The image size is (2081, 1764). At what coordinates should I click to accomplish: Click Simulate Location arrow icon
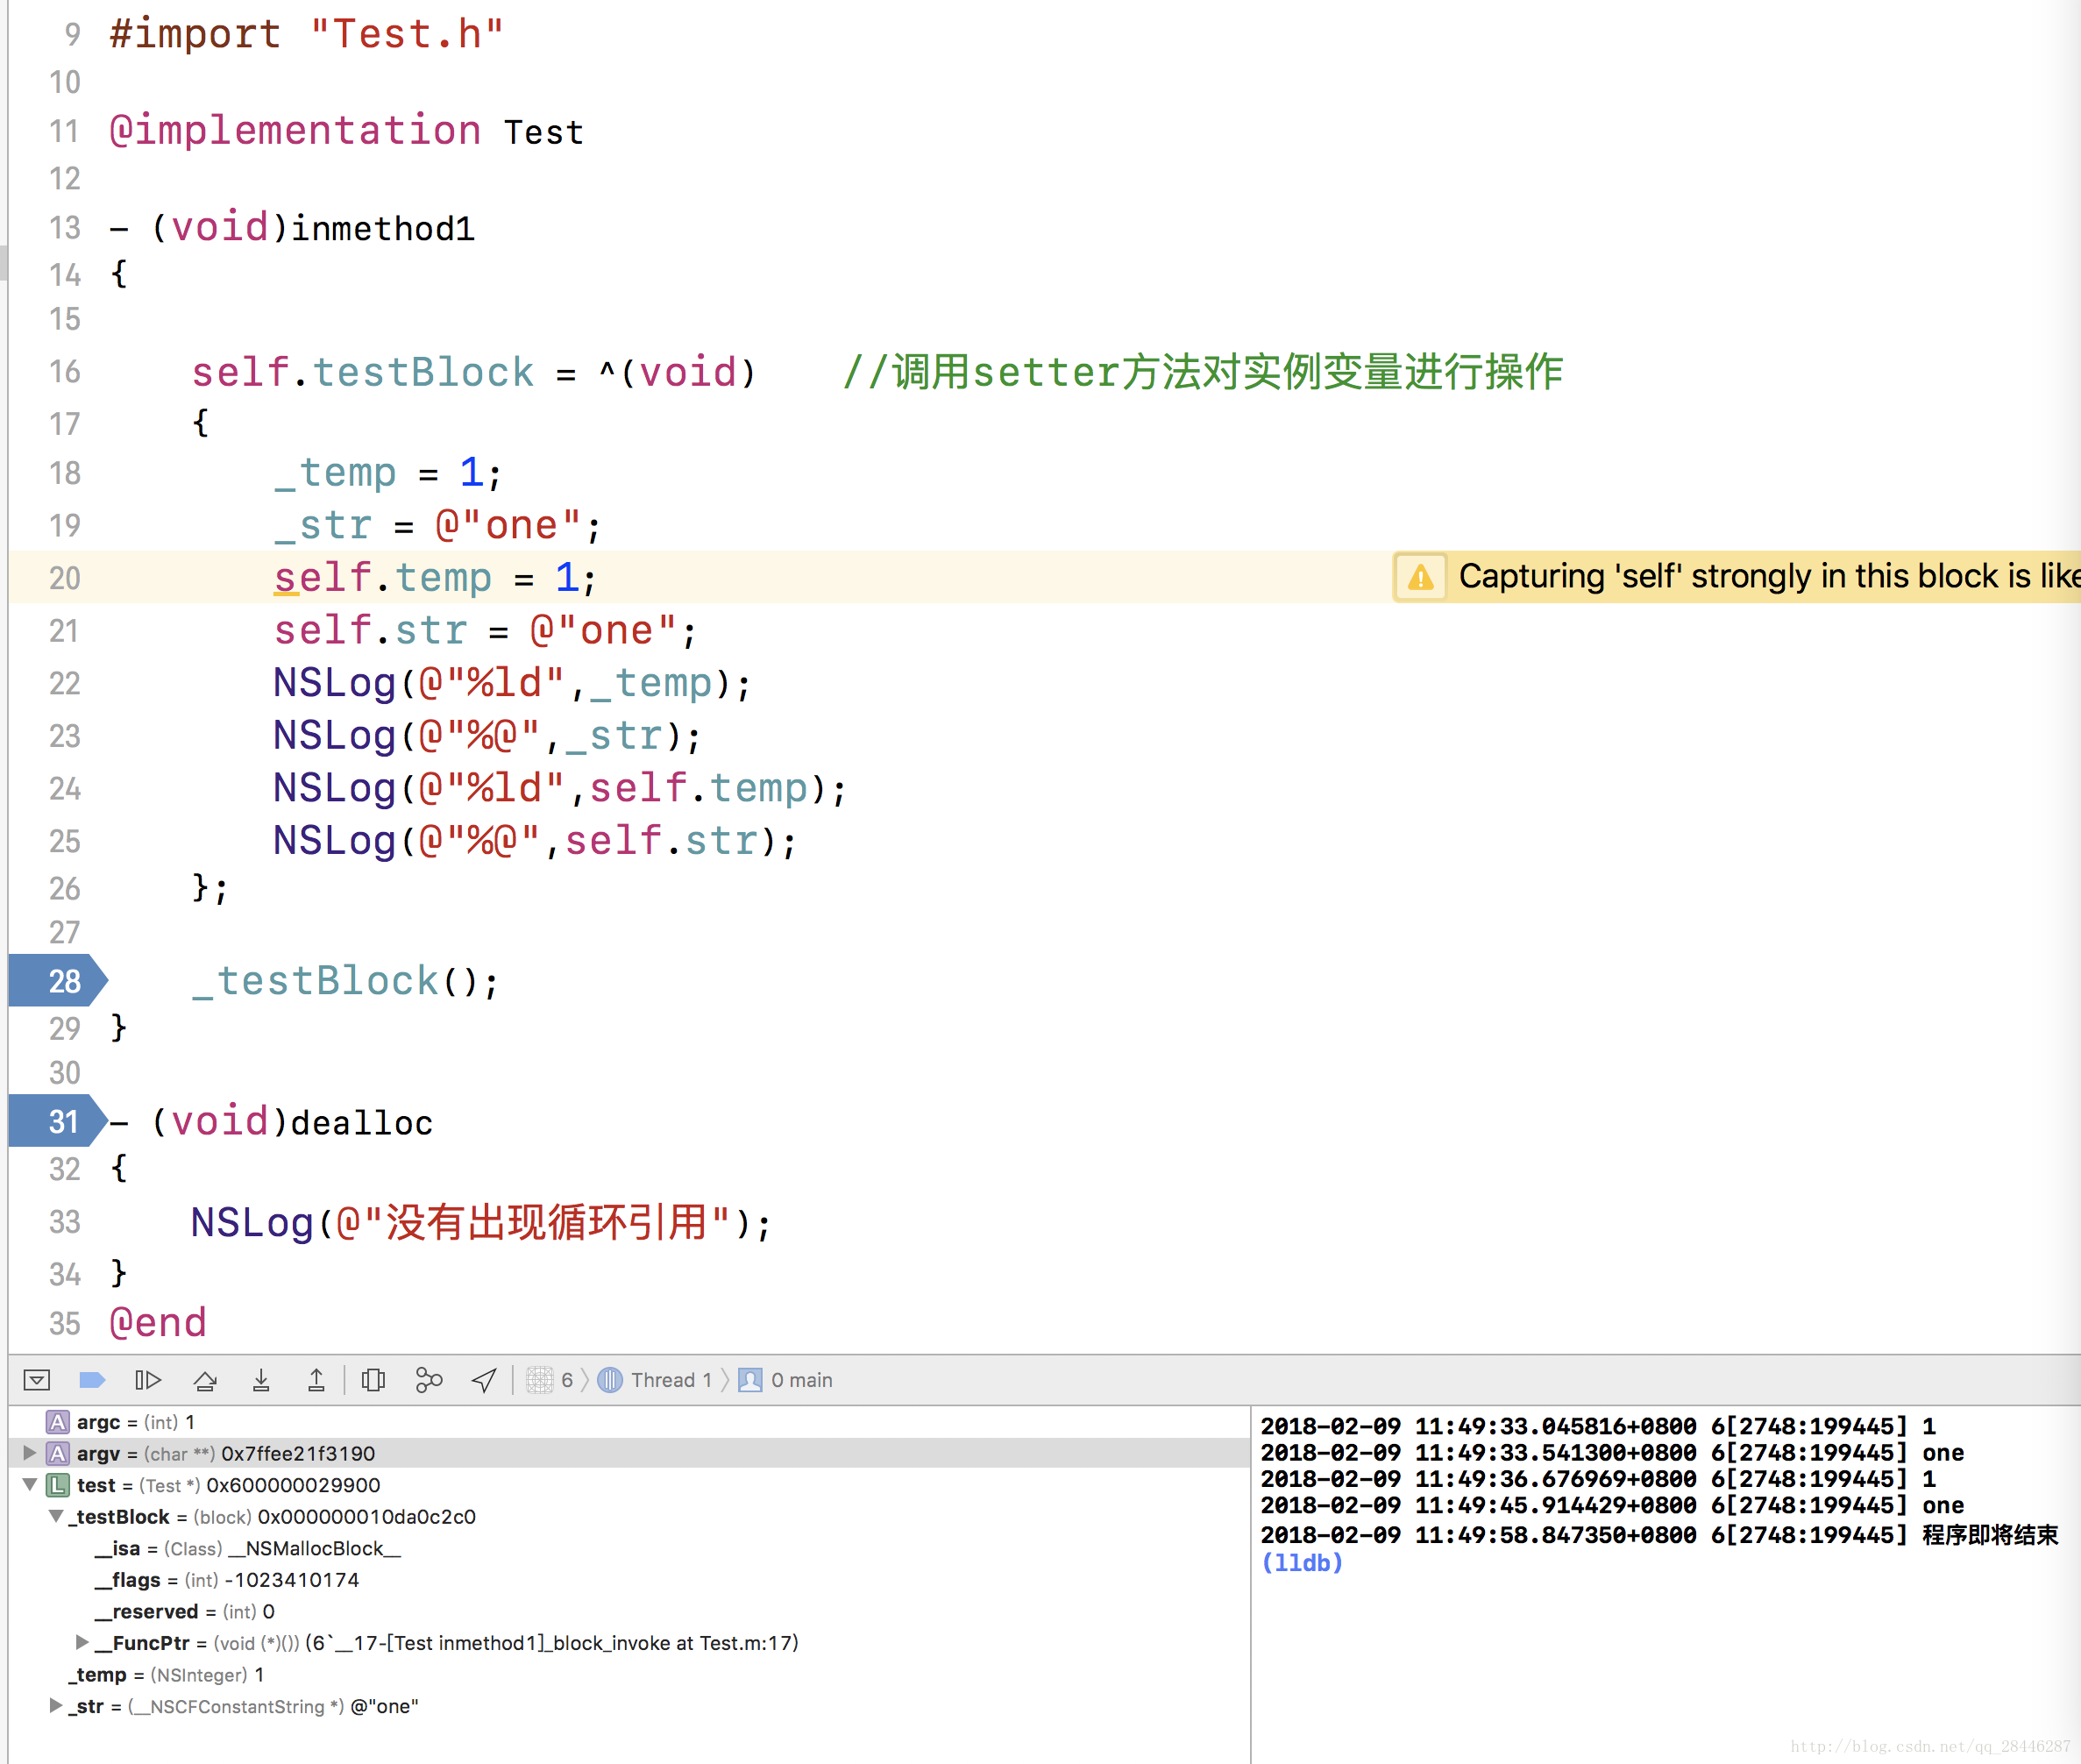(484, 1380)
